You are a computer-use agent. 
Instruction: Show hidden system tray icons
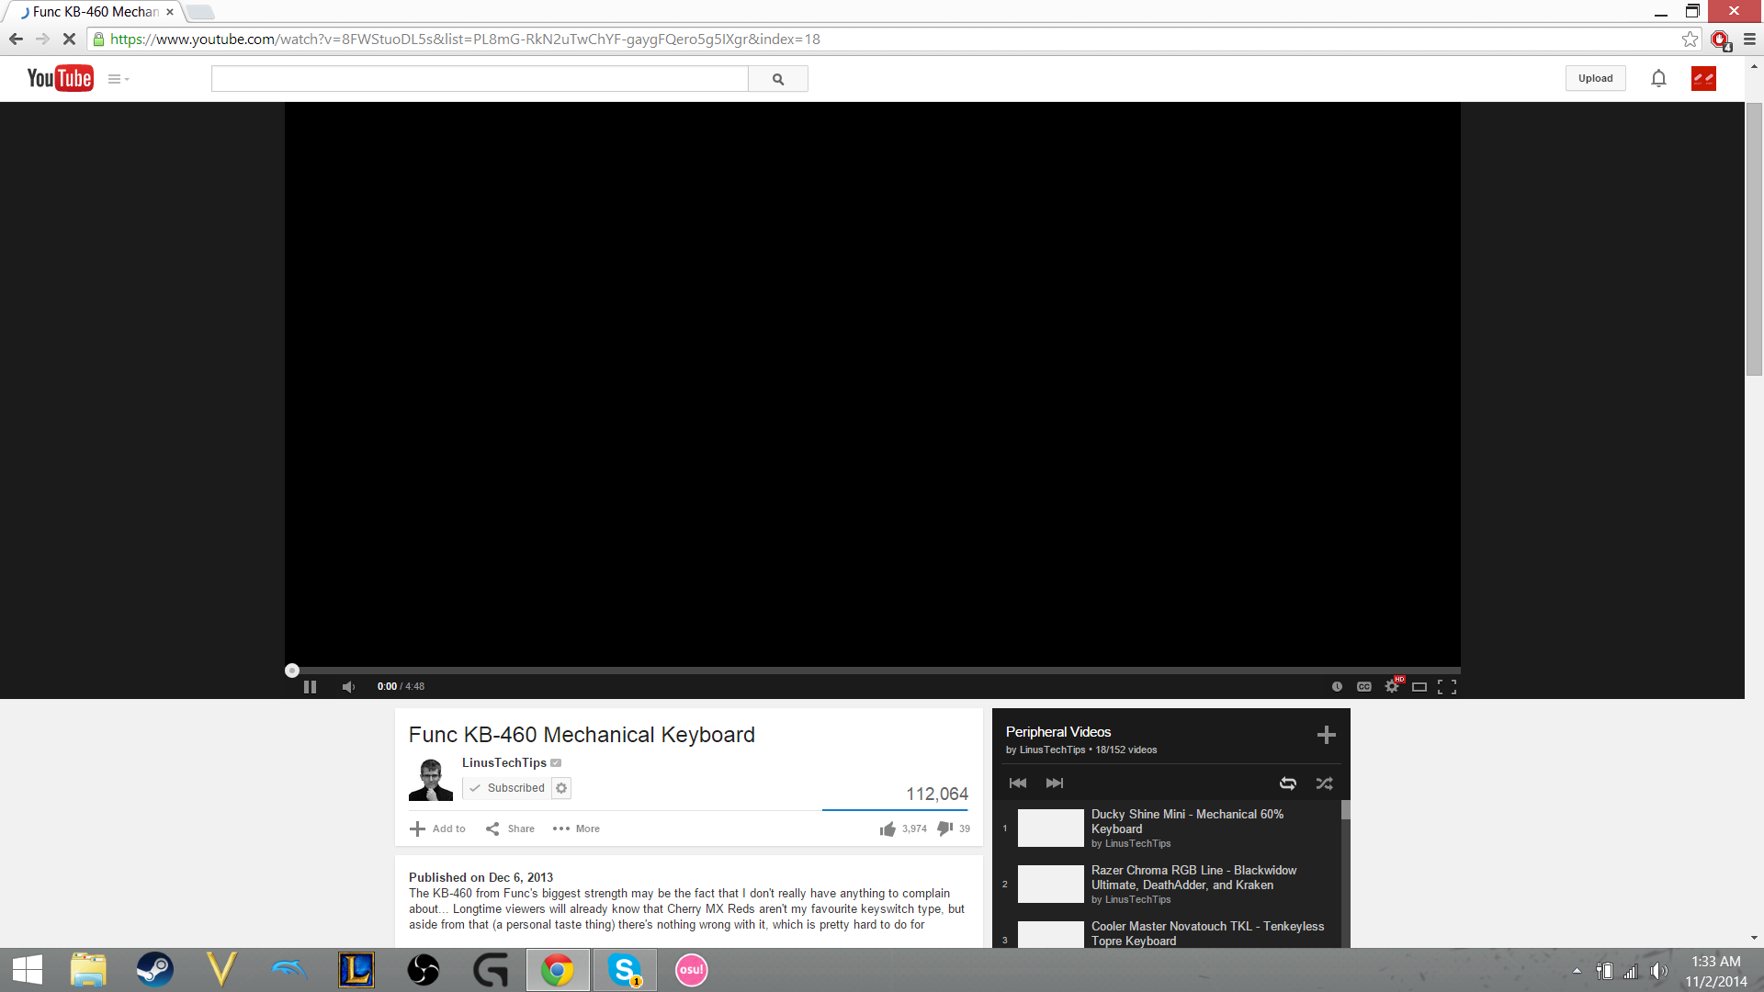click(x=1577, y=971)
